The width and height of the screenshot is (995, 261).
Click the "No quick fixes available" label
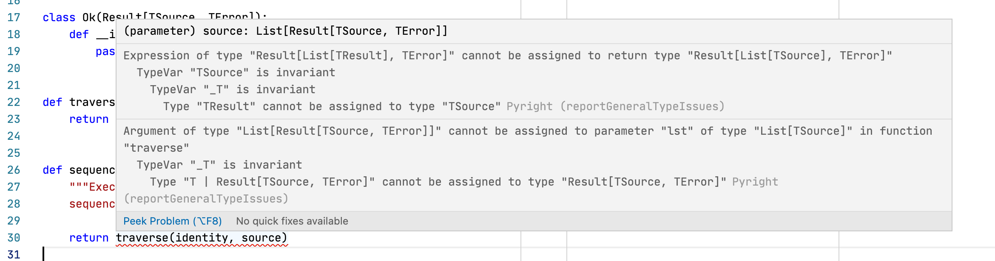292,221
